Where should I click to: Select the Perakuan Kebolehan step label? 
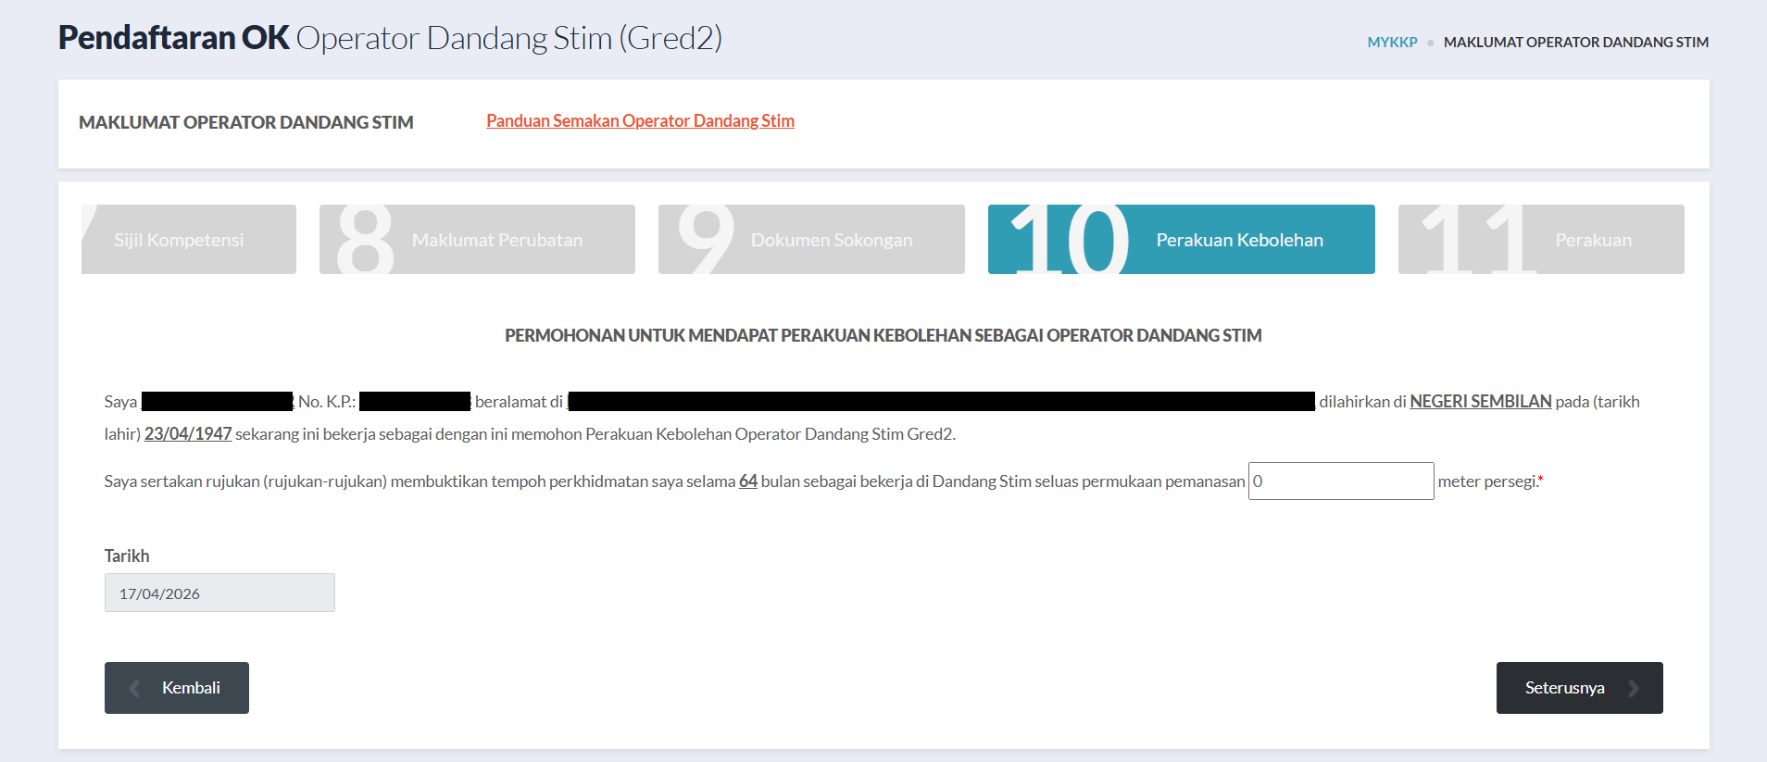(x=1239, y=240)
